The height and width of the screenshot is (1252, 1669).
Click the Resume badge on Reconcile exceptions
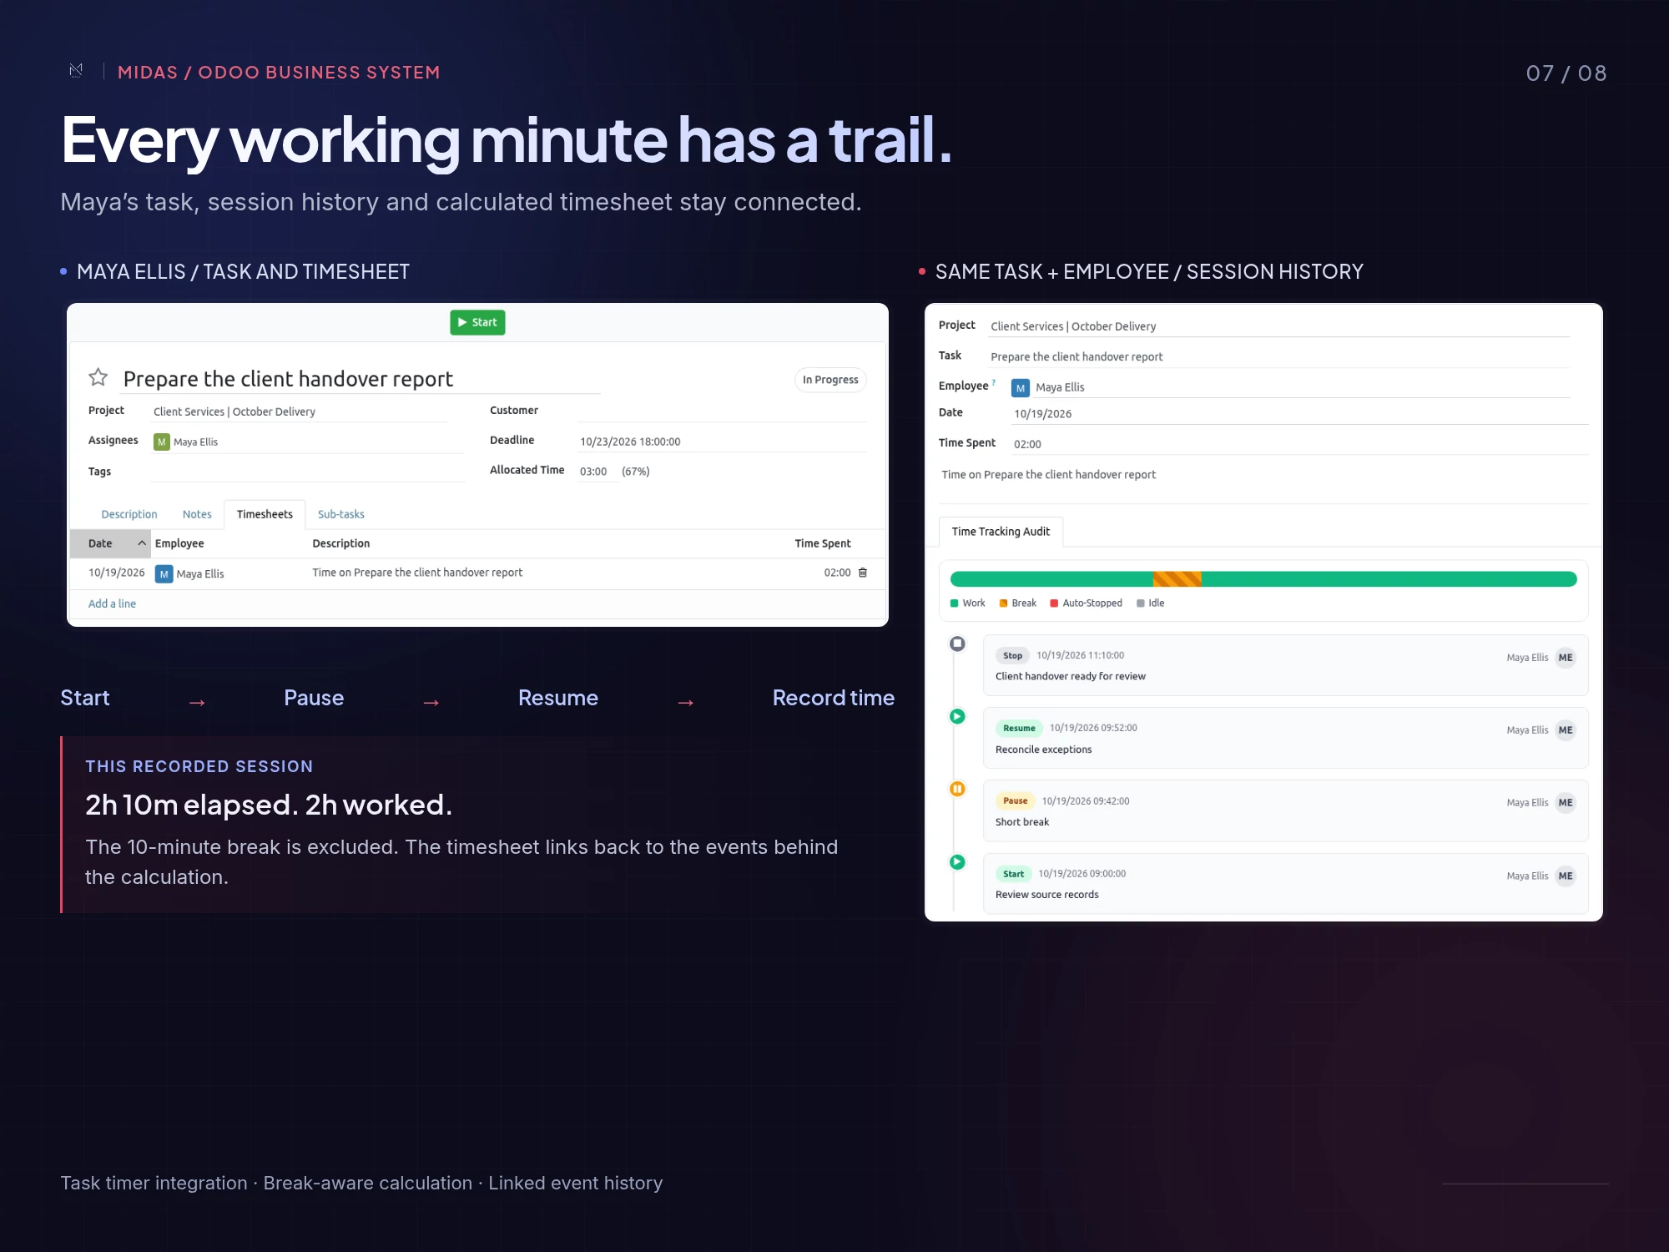click(1019, 729)
